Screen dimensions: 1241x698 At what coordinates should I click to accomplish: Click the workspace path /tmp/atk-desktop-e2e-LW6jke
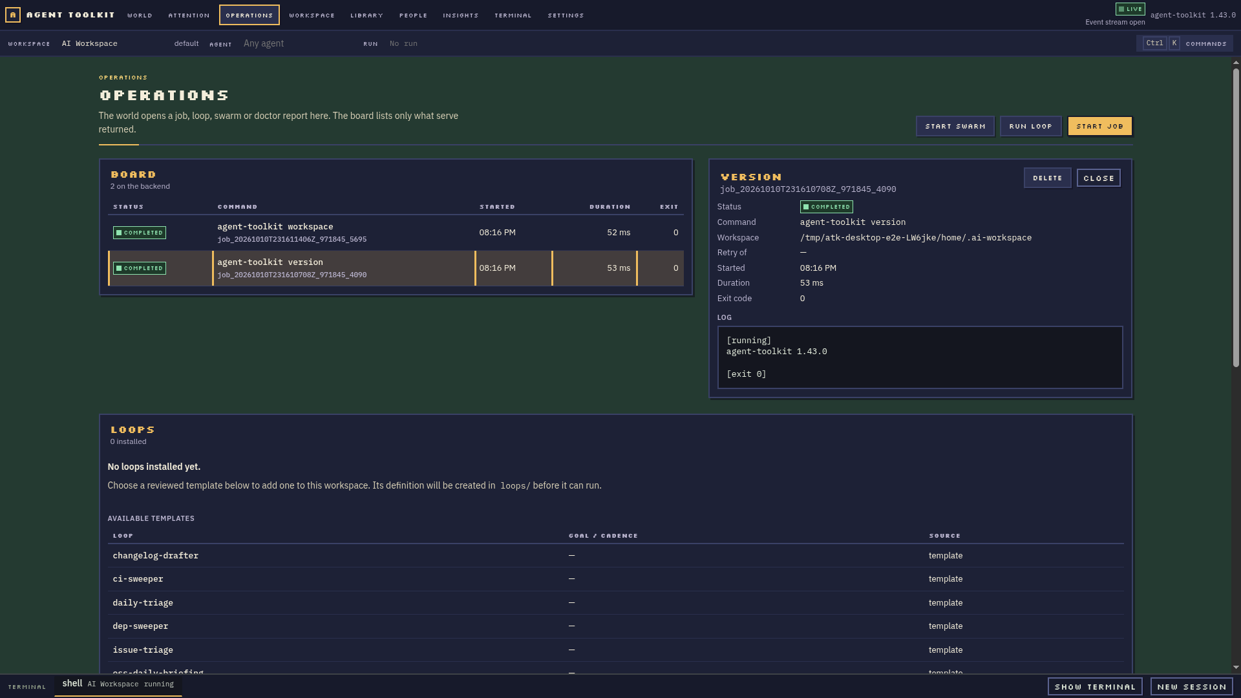pos(915,238)
